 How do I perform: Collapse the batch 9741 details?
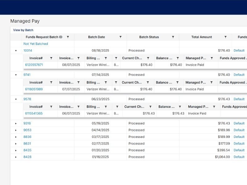(x=16, y=75)
